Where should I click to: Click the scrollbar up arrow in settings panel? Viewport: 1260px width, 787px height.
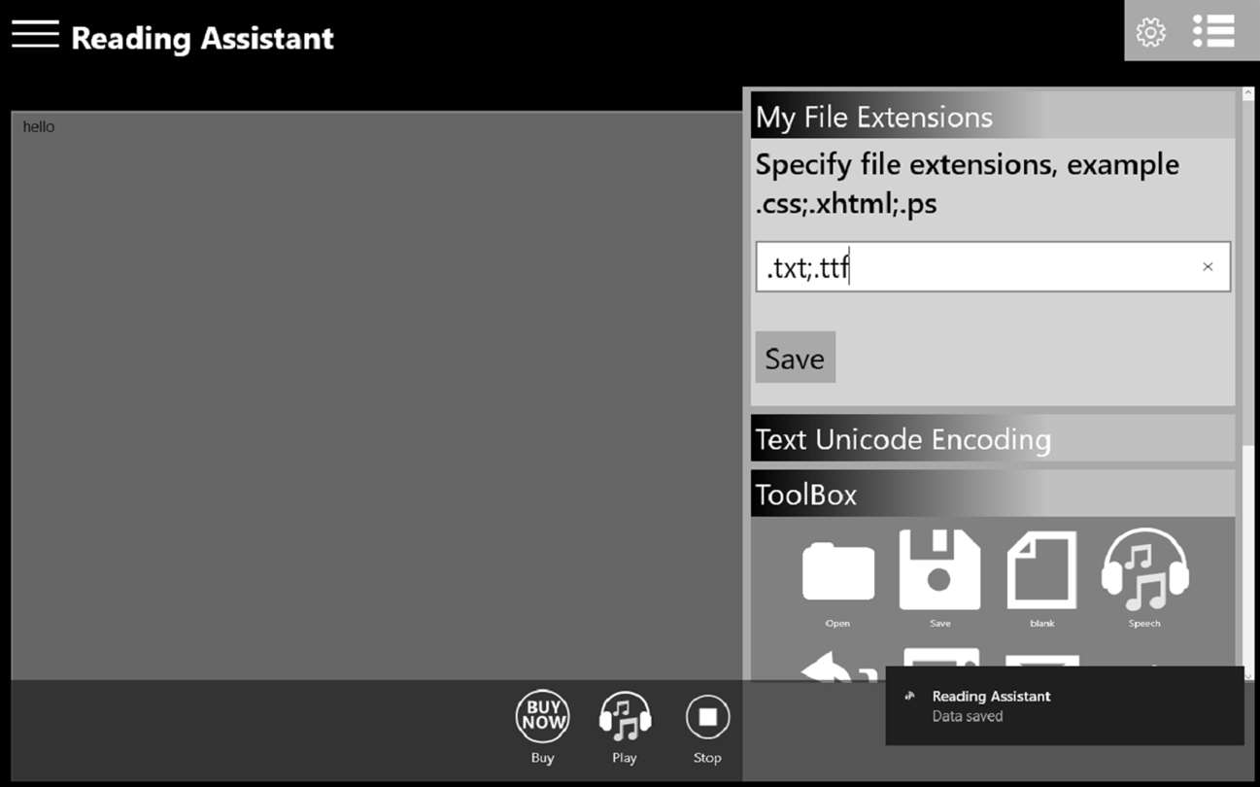pos(1248,94)
